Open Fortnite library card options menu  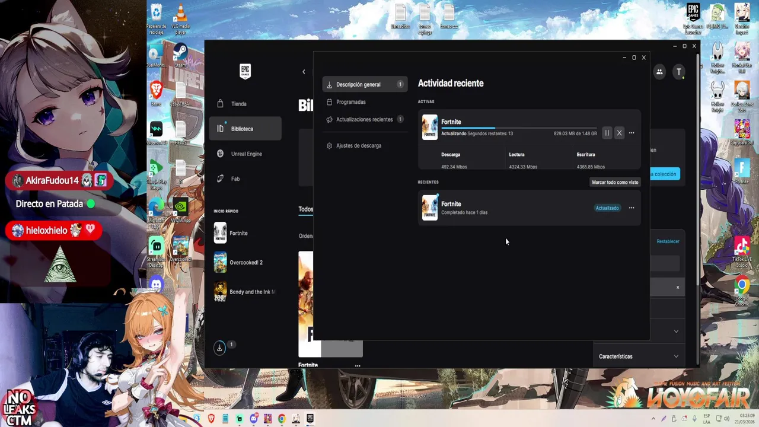[x=358, y=365]
